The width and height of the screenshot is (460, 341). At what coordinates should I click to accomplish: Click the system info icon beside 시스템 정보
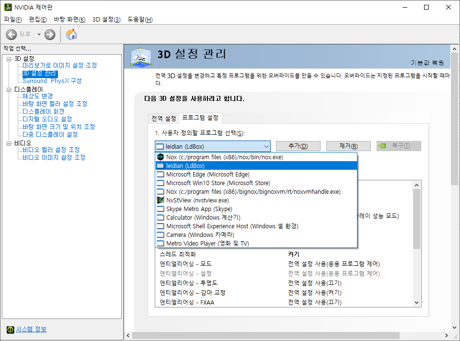[x=10, y=329]
